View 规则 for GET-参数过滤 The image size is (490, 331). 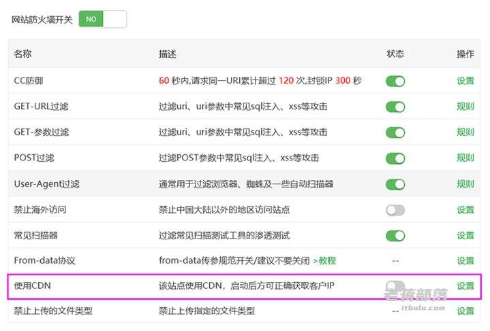click(x=465, y=133)
